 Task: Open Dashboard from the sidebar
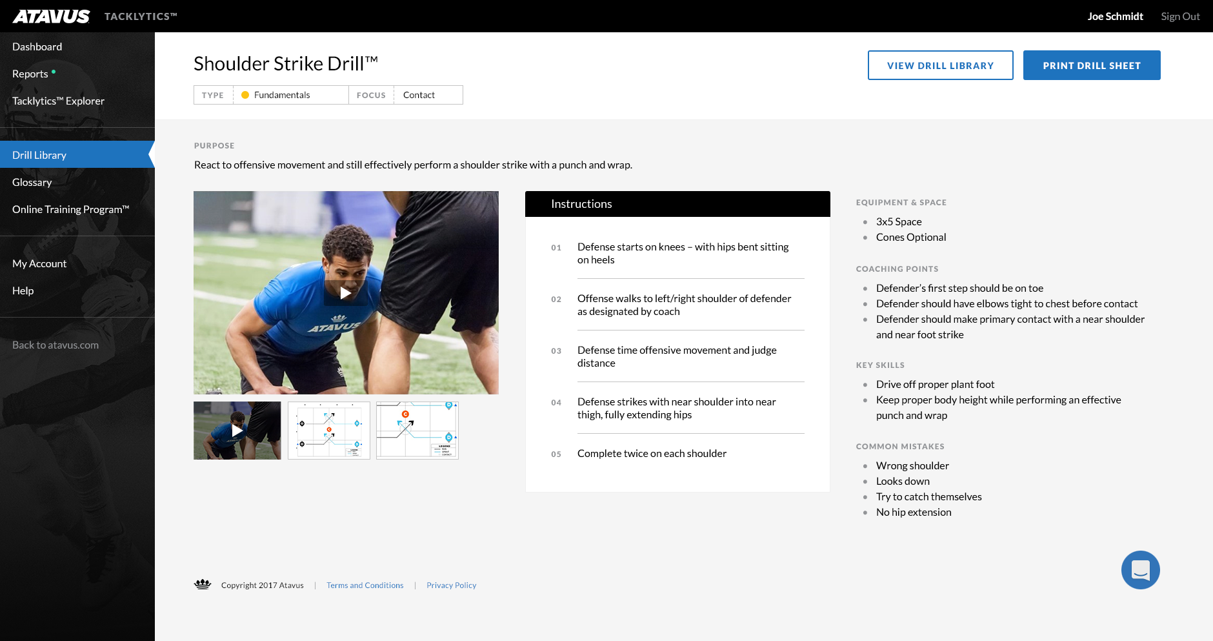[37, 46]
